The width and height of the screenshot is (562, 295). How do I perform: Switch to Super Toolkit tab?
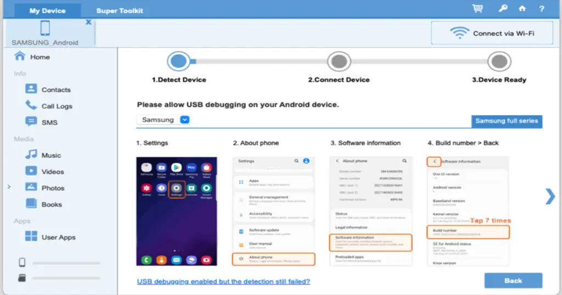[x=119, y=11]
